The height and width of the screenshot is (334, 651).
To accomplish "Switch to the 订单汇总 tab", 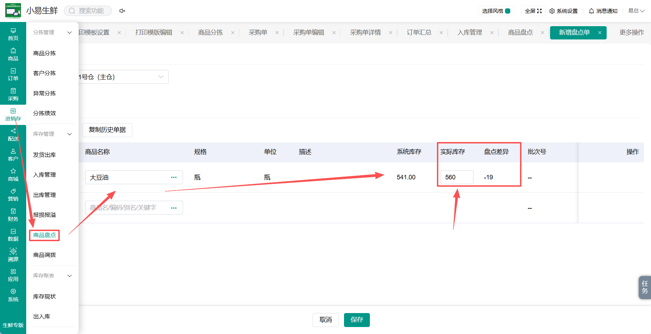I will point(419,32).
